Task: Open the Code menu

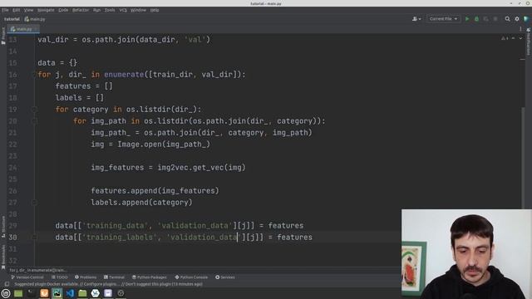Action: [63, 10]
